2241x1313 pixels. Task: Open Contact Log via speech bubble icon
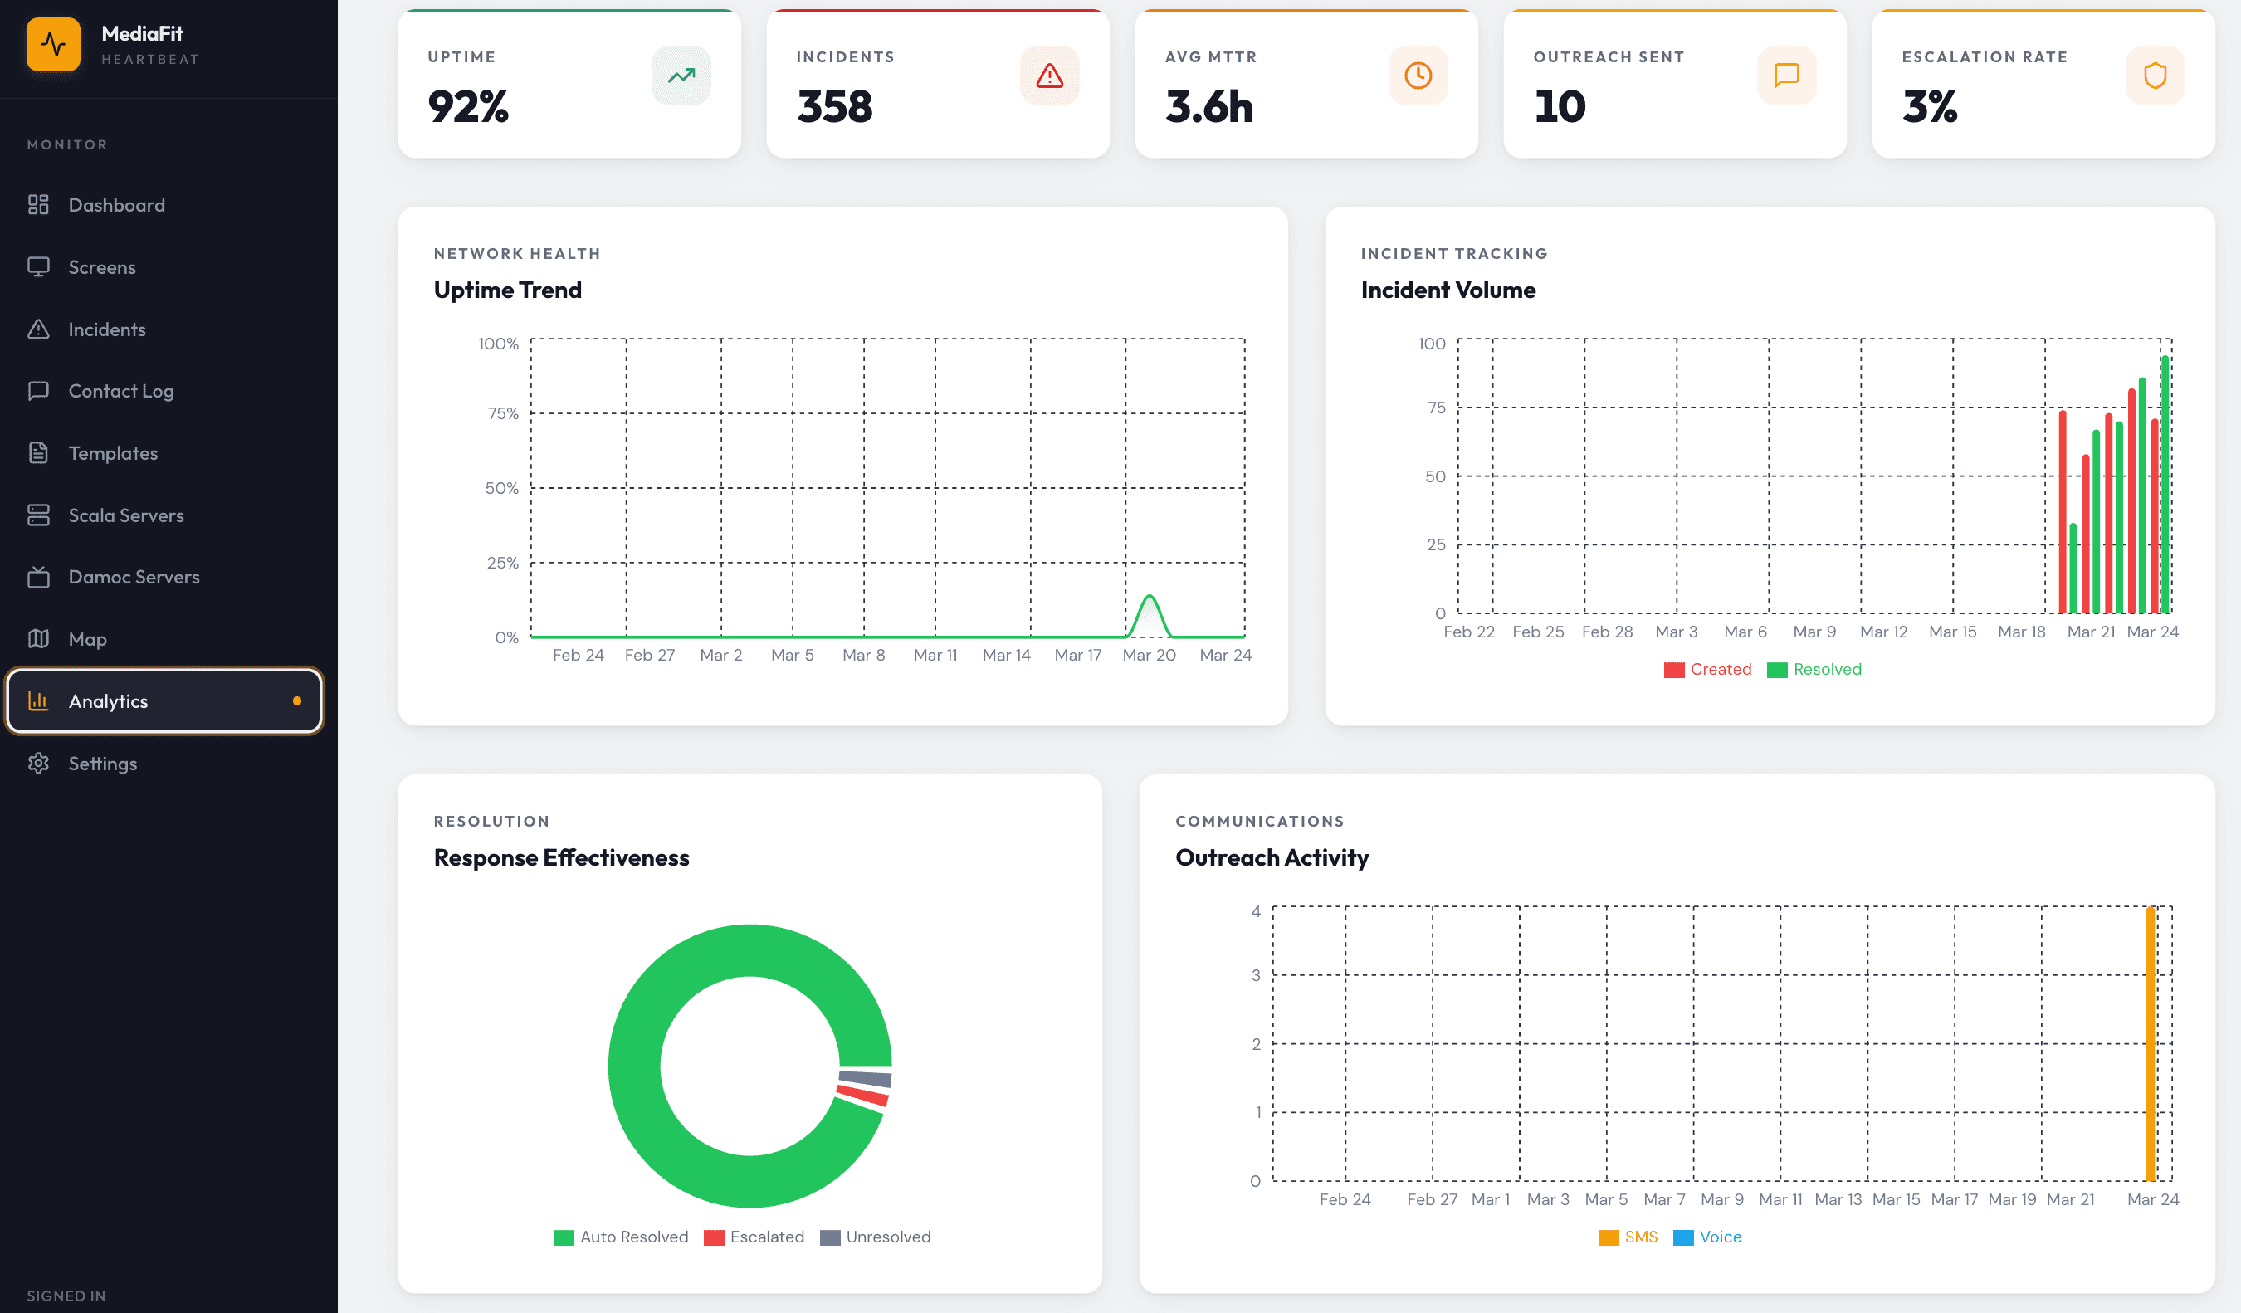click(39, 391)
